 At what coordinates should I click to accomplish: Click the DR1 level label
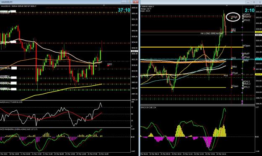click(x=233, y=29)
